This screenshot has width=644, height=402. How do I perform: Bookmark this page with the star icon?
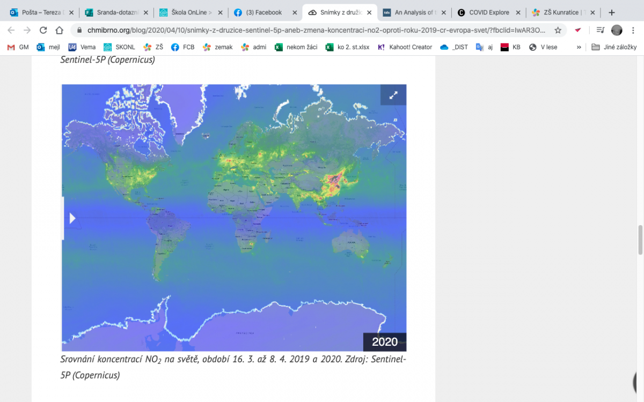(x=558, y=30)
